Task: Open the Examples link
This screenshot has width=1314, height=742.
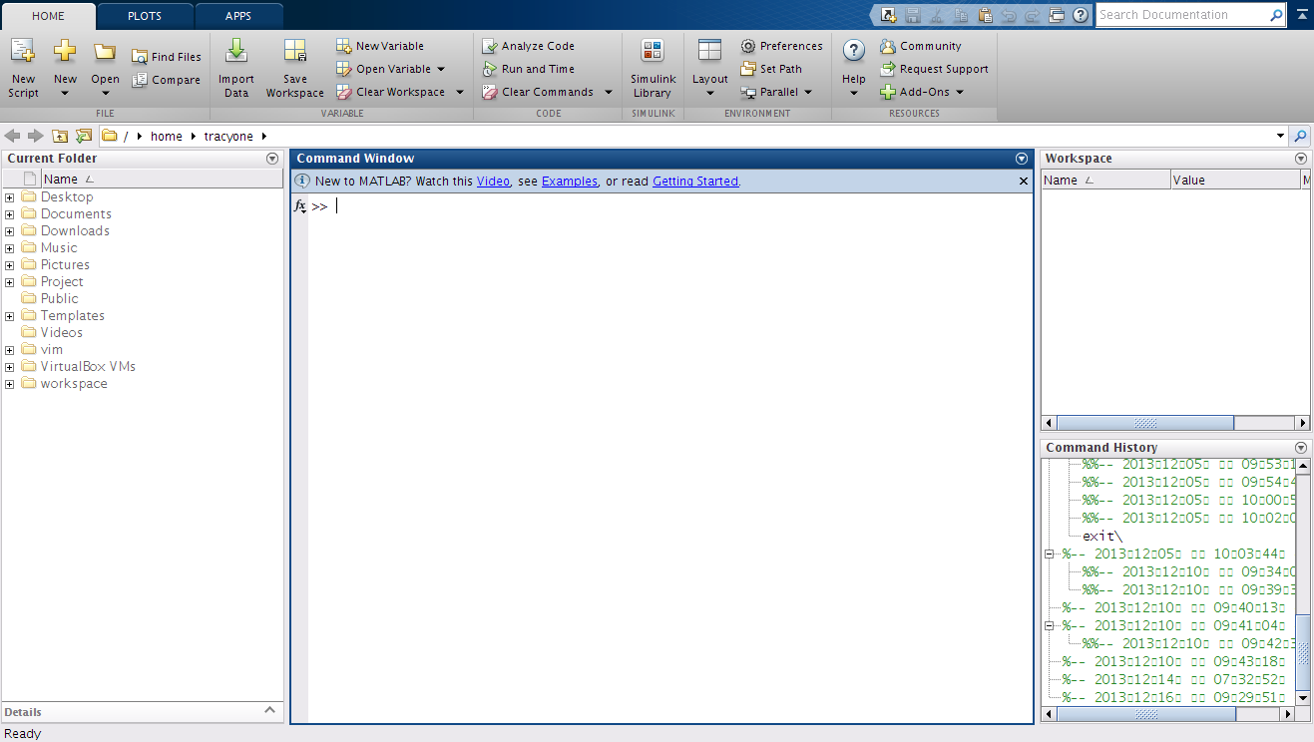Action: (x=570, y=182)
